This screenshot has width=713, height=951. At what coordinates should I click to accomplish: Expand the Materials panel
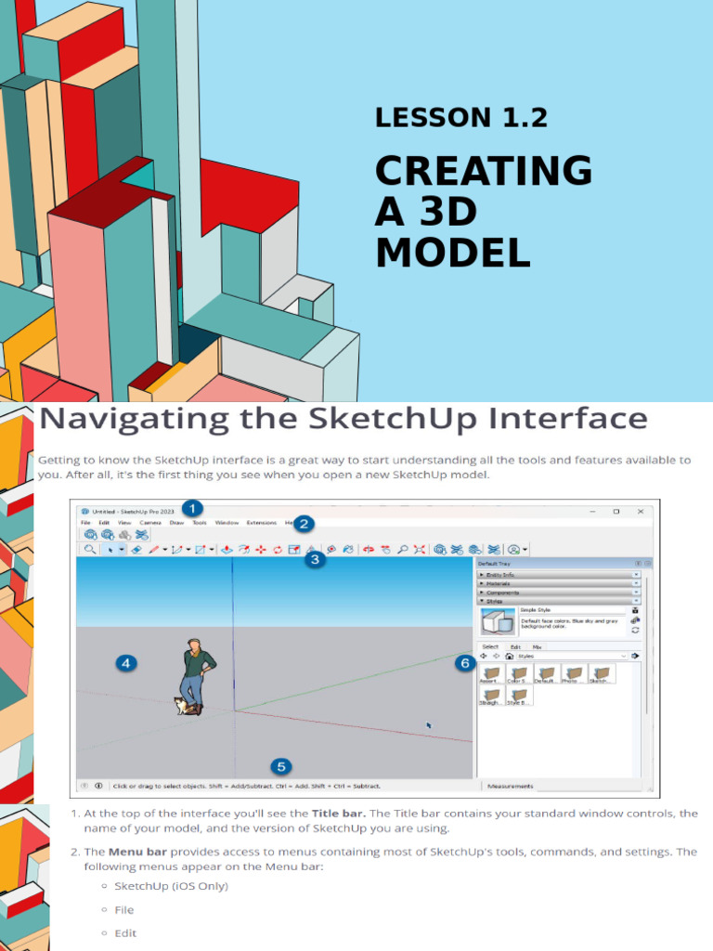pos(482,583)
